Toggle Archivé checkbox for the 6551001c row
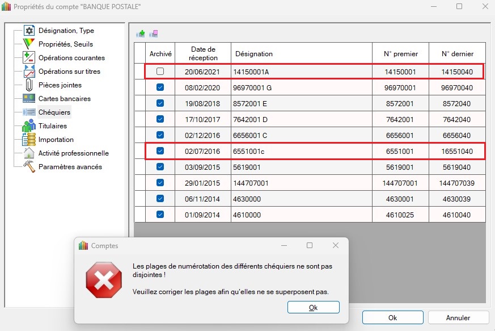This screenshot has width=495, height=331. coord(160,151)
